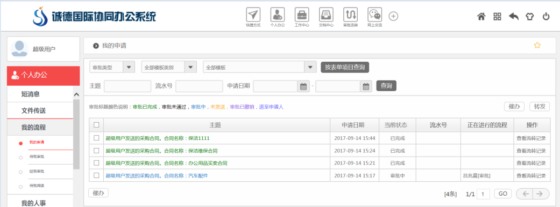
Task: Open the 快捷方式 shortcut icon
Action: [x=253, y=14]
